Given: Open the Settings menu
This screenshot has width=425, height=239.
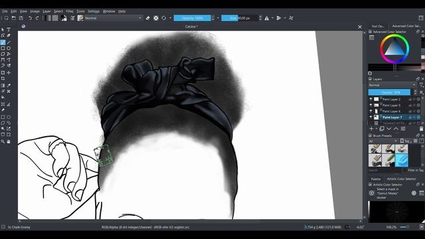Looking at the screenshot, I should [x=94, y=11].
